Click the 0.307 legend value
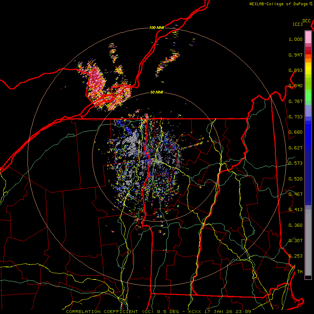The width and height of the screenshot is (314, 314). 296,240
